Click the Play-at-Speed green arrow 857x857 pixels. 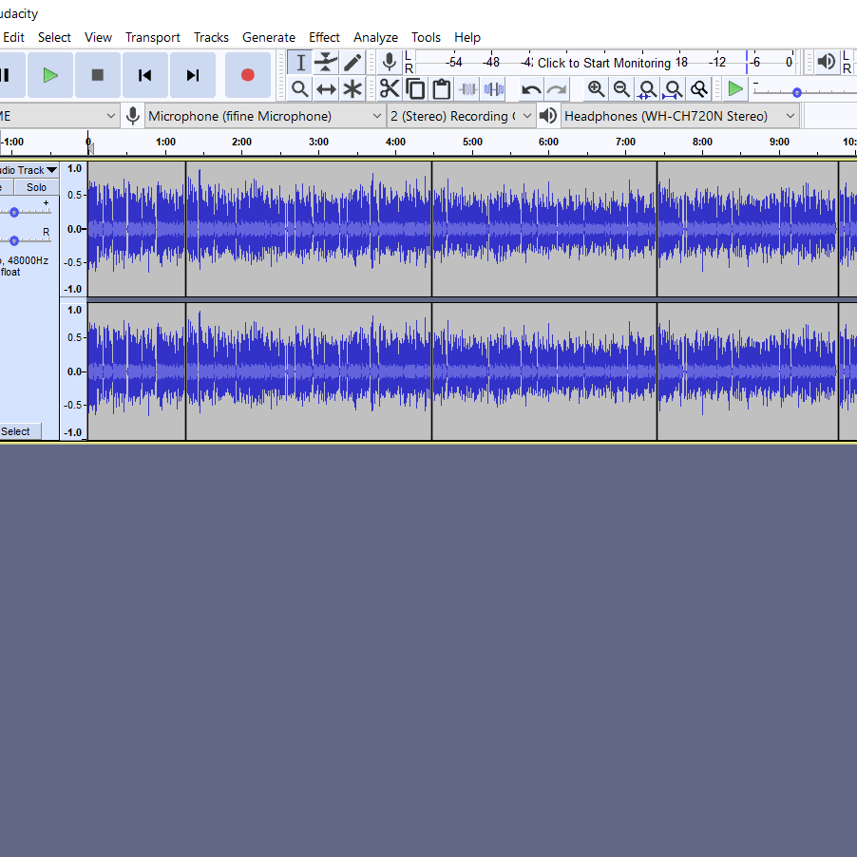point(735,88)
